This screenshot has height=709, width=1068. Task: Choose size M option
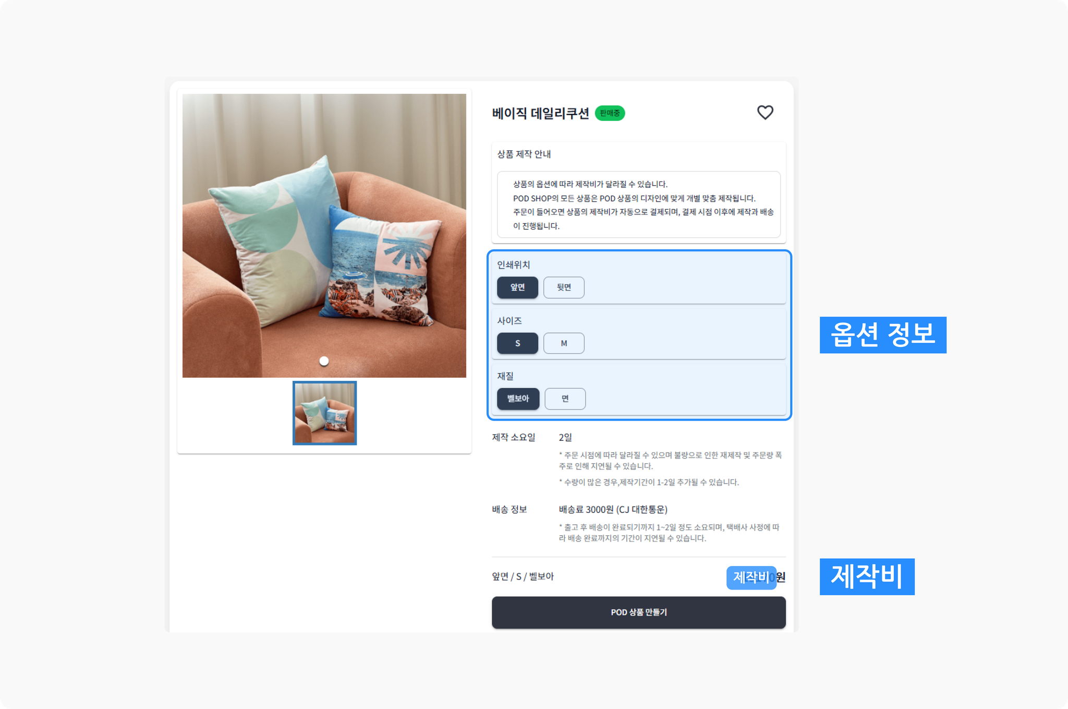click(564, 343)
